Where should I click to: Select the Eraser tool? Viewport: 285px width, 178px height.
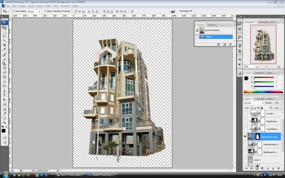point(4,72)
